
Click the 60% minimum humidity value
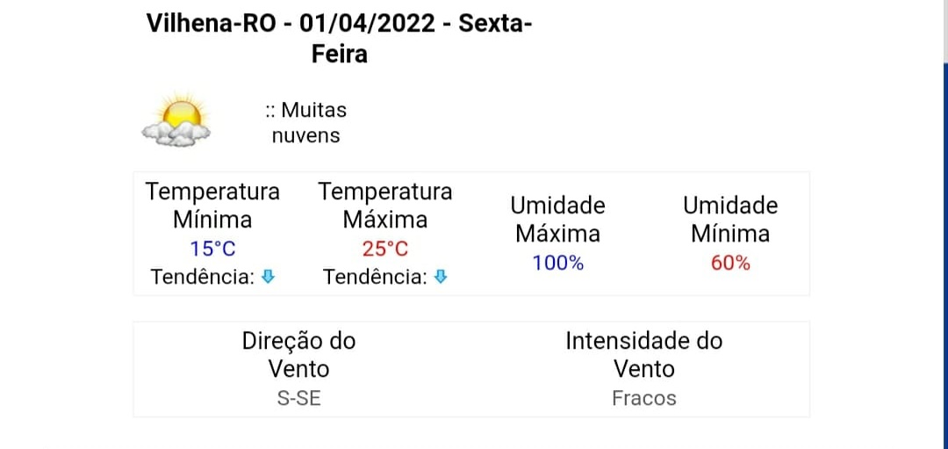click(x=730, y=264)
